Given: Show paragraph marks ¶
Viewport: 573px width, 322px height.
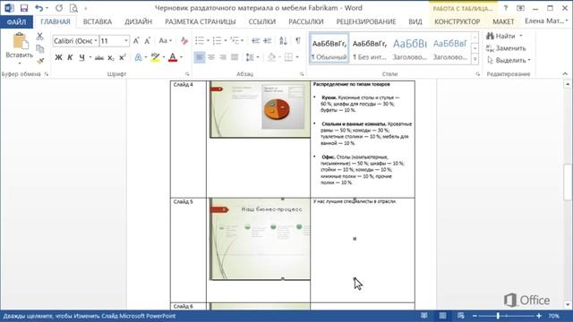Looking at the screenshot, I should pyautogui.click(x=298, y=40).
